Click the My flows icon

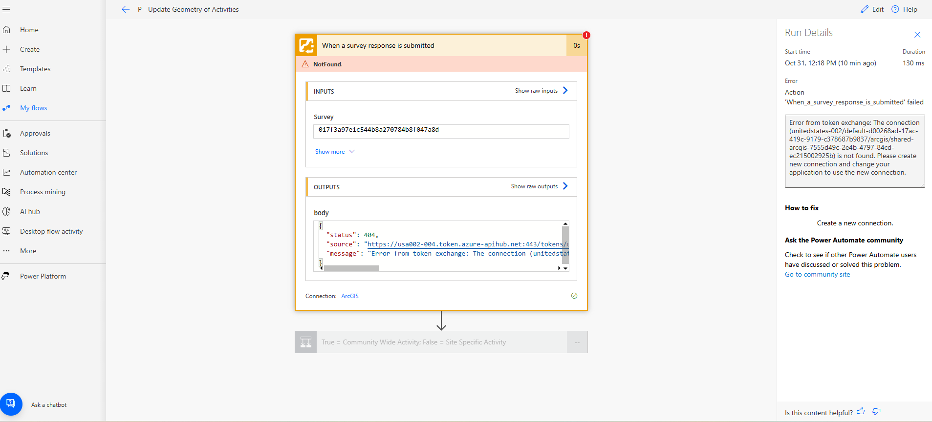click(6, 108)
